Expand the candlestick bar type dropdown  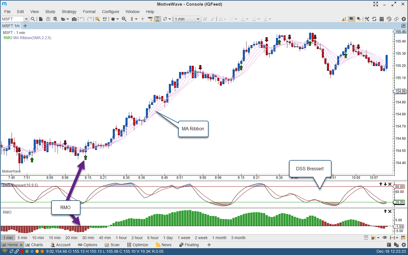click(136, 19)
